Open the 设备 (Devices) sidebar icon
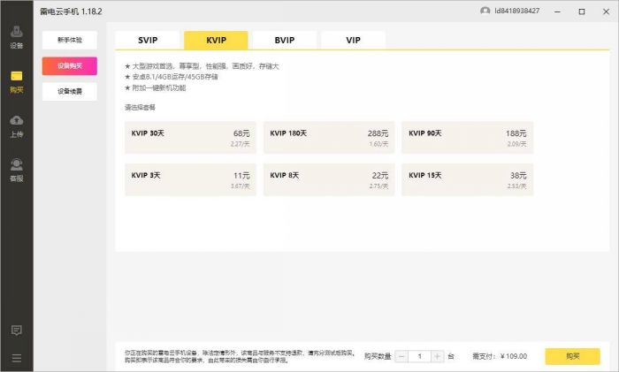This screenshot has width=619, height=372. point(16,37)
